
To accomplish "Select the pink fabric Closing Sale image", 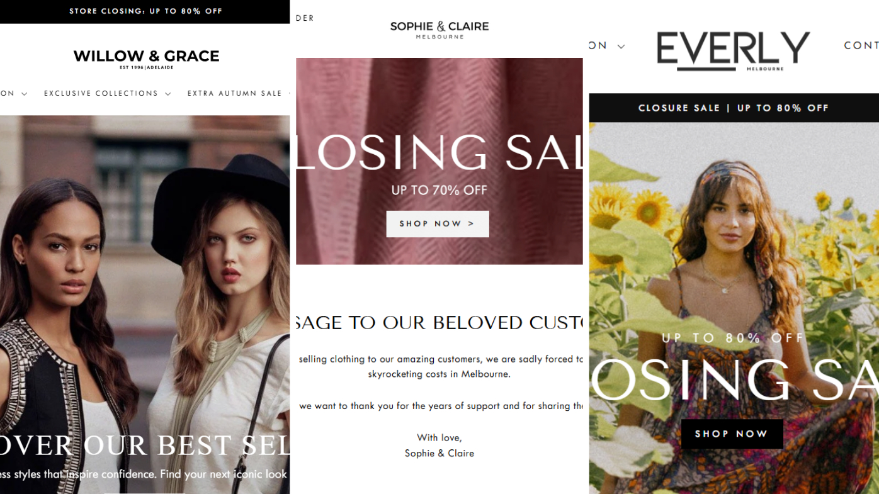I will click(x=439, y=161).
